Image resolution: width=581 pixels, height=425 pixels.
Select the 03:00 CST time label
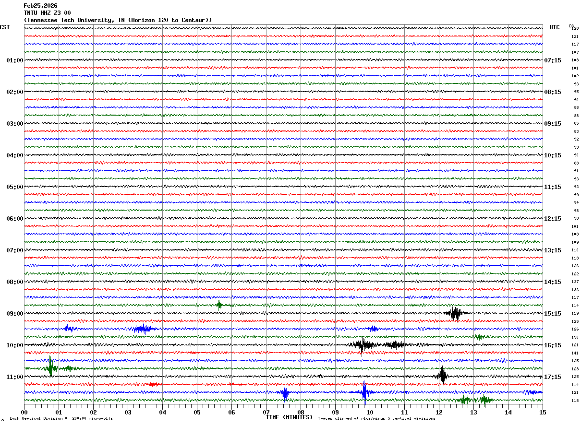coord(15,124)
